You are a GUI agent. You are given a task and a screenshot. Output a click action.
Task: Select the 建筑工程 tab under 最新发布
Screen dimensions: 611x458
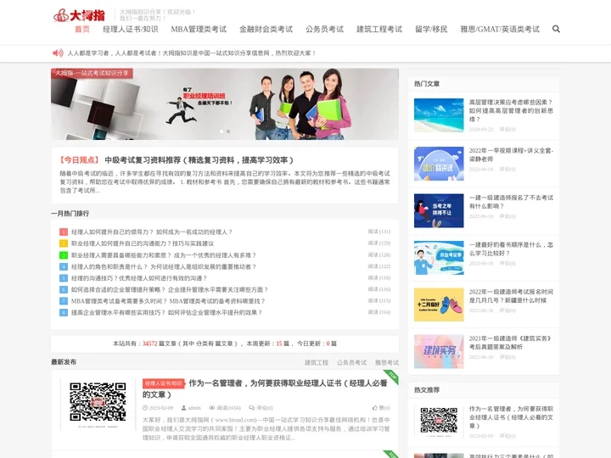coord(317,363)
